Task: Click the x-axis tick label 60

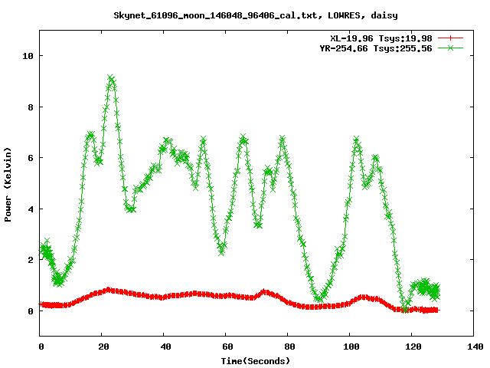Action: point(227,347)
